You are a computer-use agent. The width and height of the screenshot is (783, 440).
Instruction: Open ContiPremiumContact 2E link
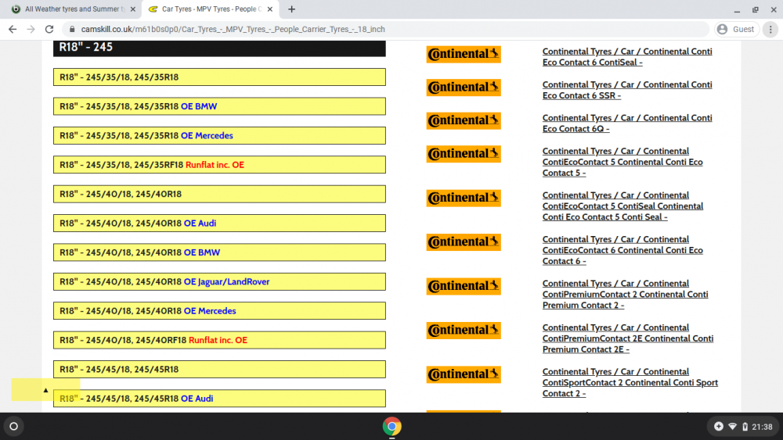click(x=628, y=338)
